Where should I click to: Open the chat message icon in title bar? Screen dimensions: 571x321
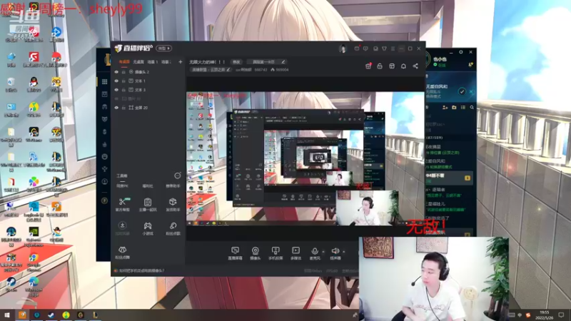pyautogui.click(x=365, y=49)
